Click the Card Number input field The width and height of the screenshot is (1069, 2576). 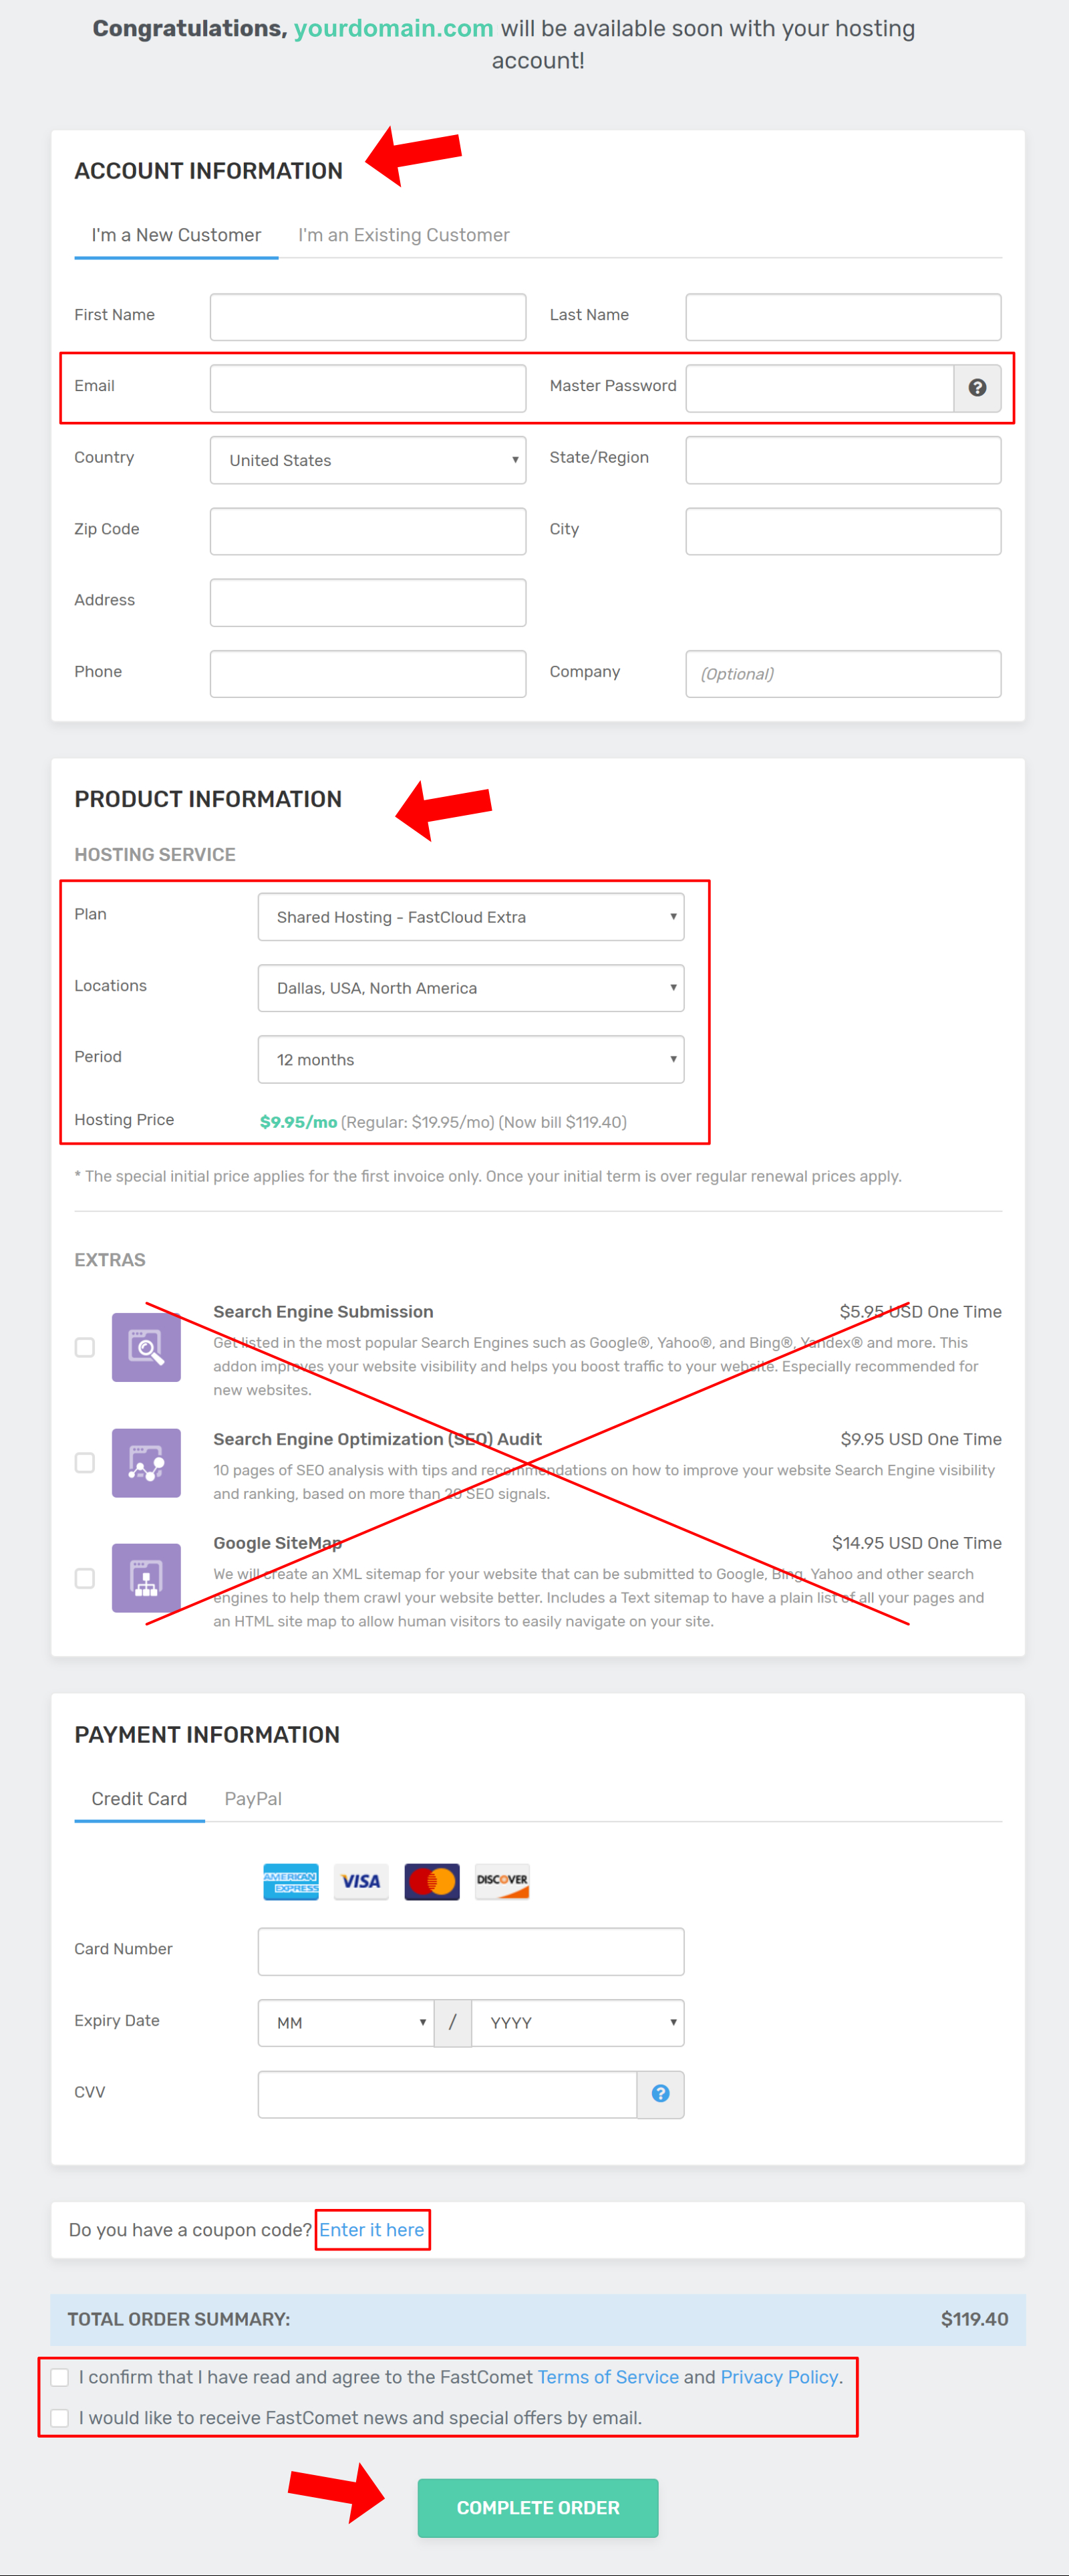coord(470,1951)
